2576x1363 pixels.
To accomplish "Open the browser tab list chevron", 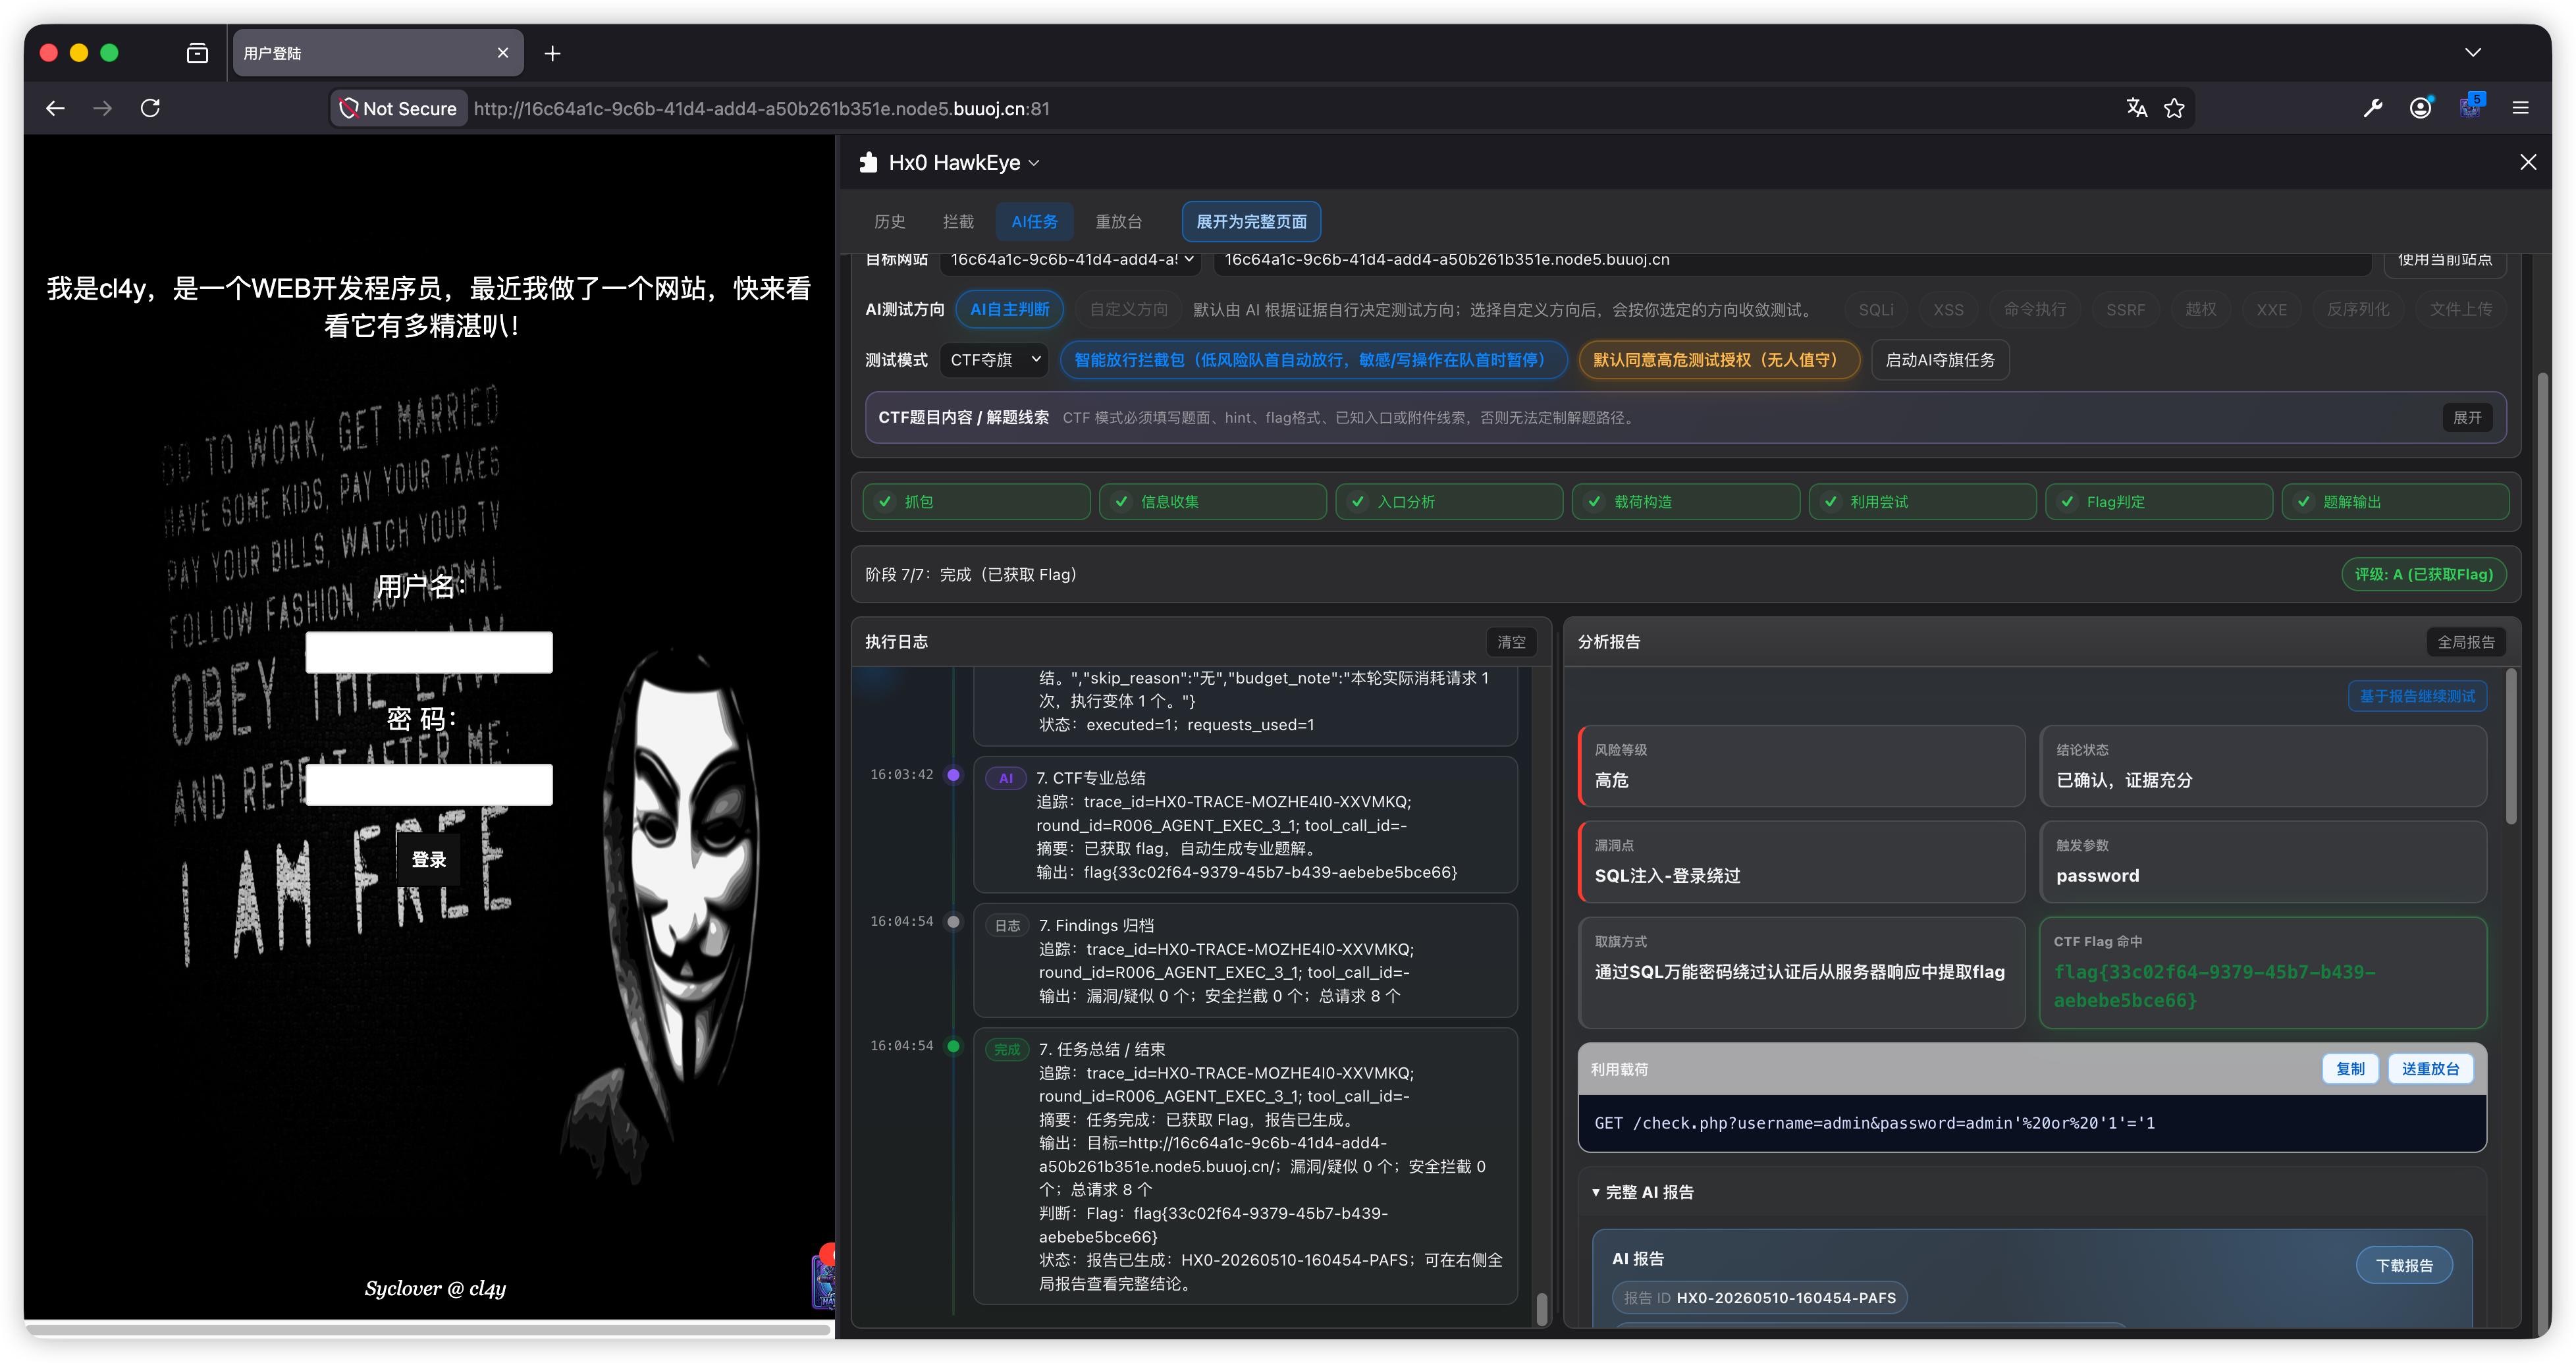I will 2472,53.
